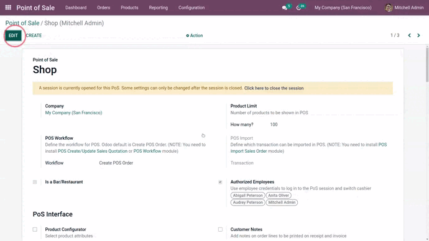This screenshot has height=241, width=429.
Task: Open POS Import Sales Order link
Action: coord(308,148)
